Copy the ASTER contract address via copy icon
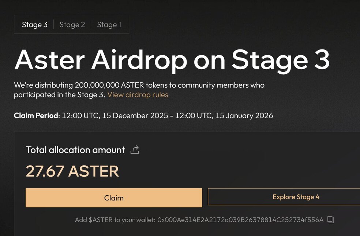 (330, 220)
